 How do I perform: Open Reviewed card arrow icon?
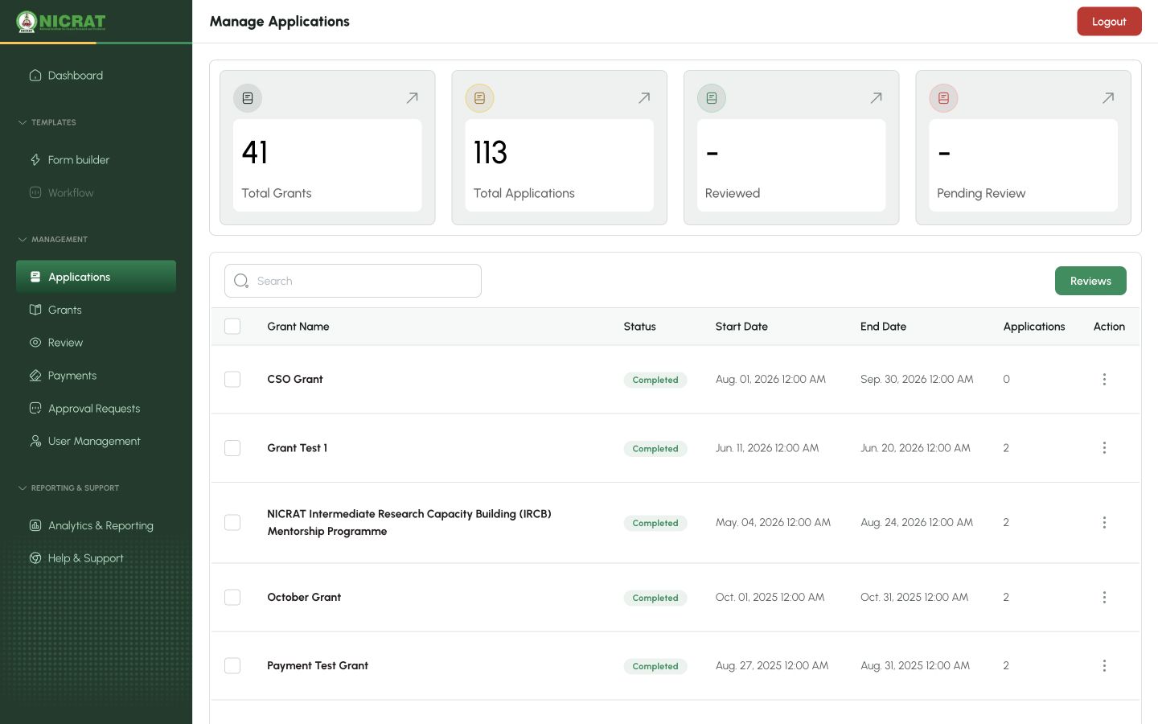[877, 98]
